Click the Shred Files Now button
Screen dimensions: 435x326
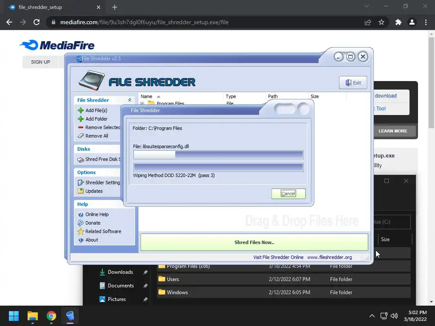coord(254,242)
